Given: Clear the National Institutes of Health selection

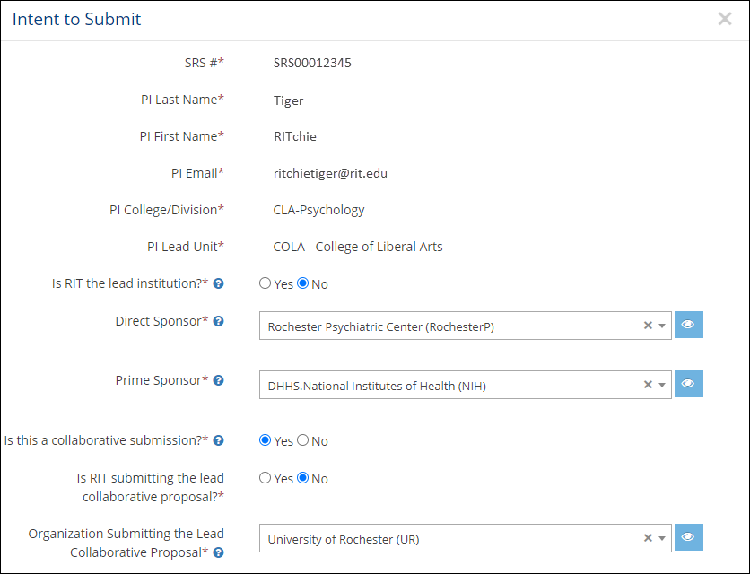Looking at the screenshot, I should tap(648, 385).
